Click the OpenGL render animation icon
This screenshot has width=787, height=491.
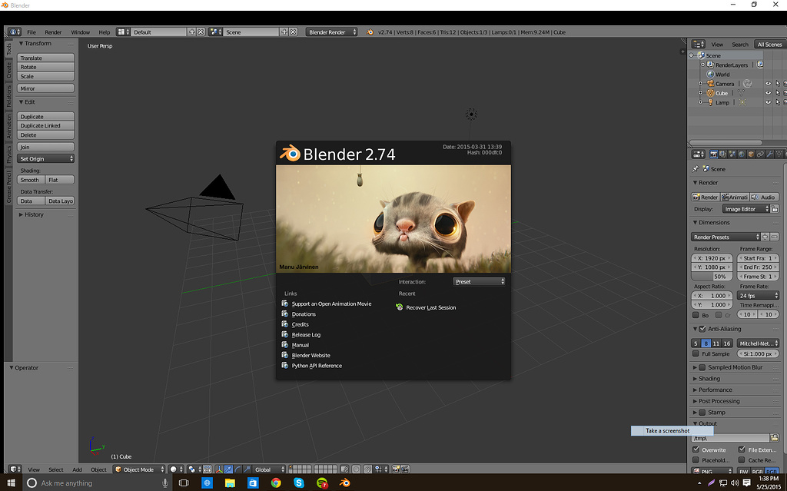[405, 469]
